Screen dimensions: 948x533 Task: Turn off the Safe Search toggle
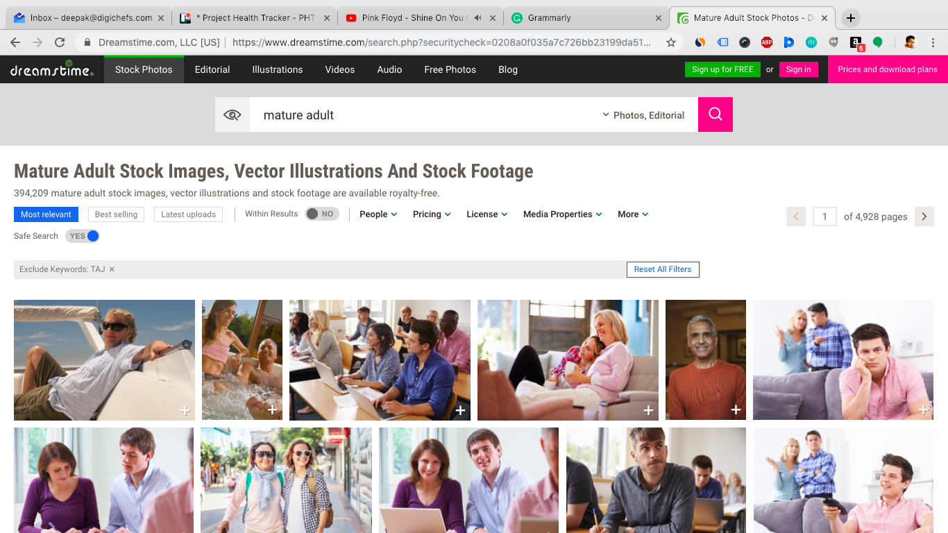coord(83,236)
